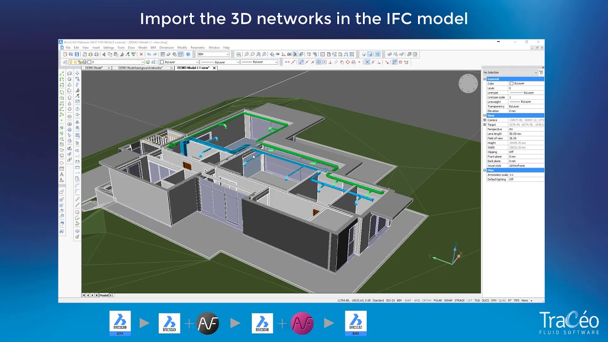This screenshot has height=342, width=608.
Task: Click the Standard text style status field
Action: (x=378, y=300)
